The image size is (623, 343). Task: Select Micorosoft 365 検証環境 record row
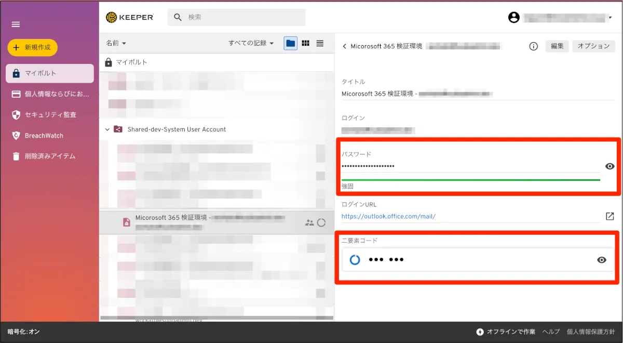217,222
